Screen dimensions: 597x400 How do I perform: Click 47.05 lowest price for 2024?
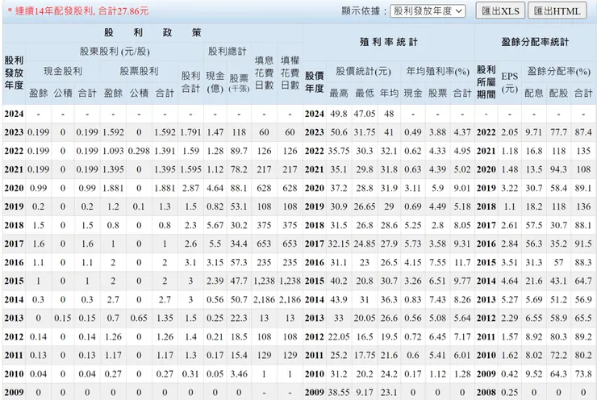(365, 114)
